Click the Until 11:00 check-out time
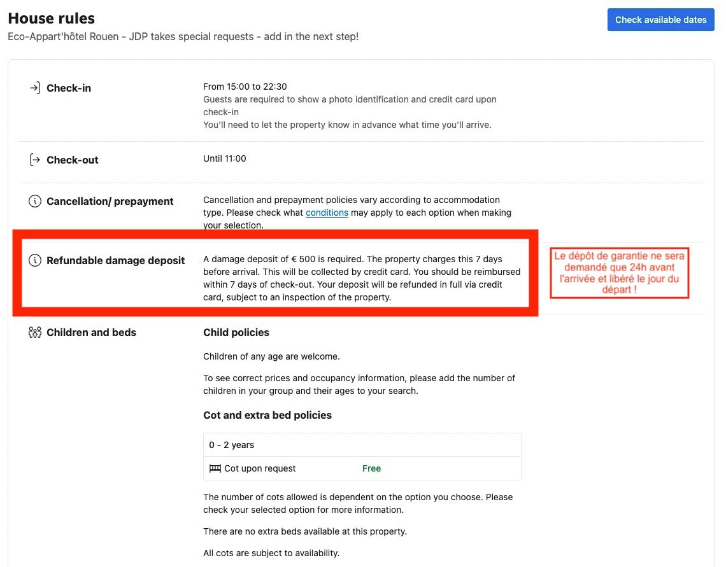The width and height of the screenshot is (726, 567). [225, 158]
